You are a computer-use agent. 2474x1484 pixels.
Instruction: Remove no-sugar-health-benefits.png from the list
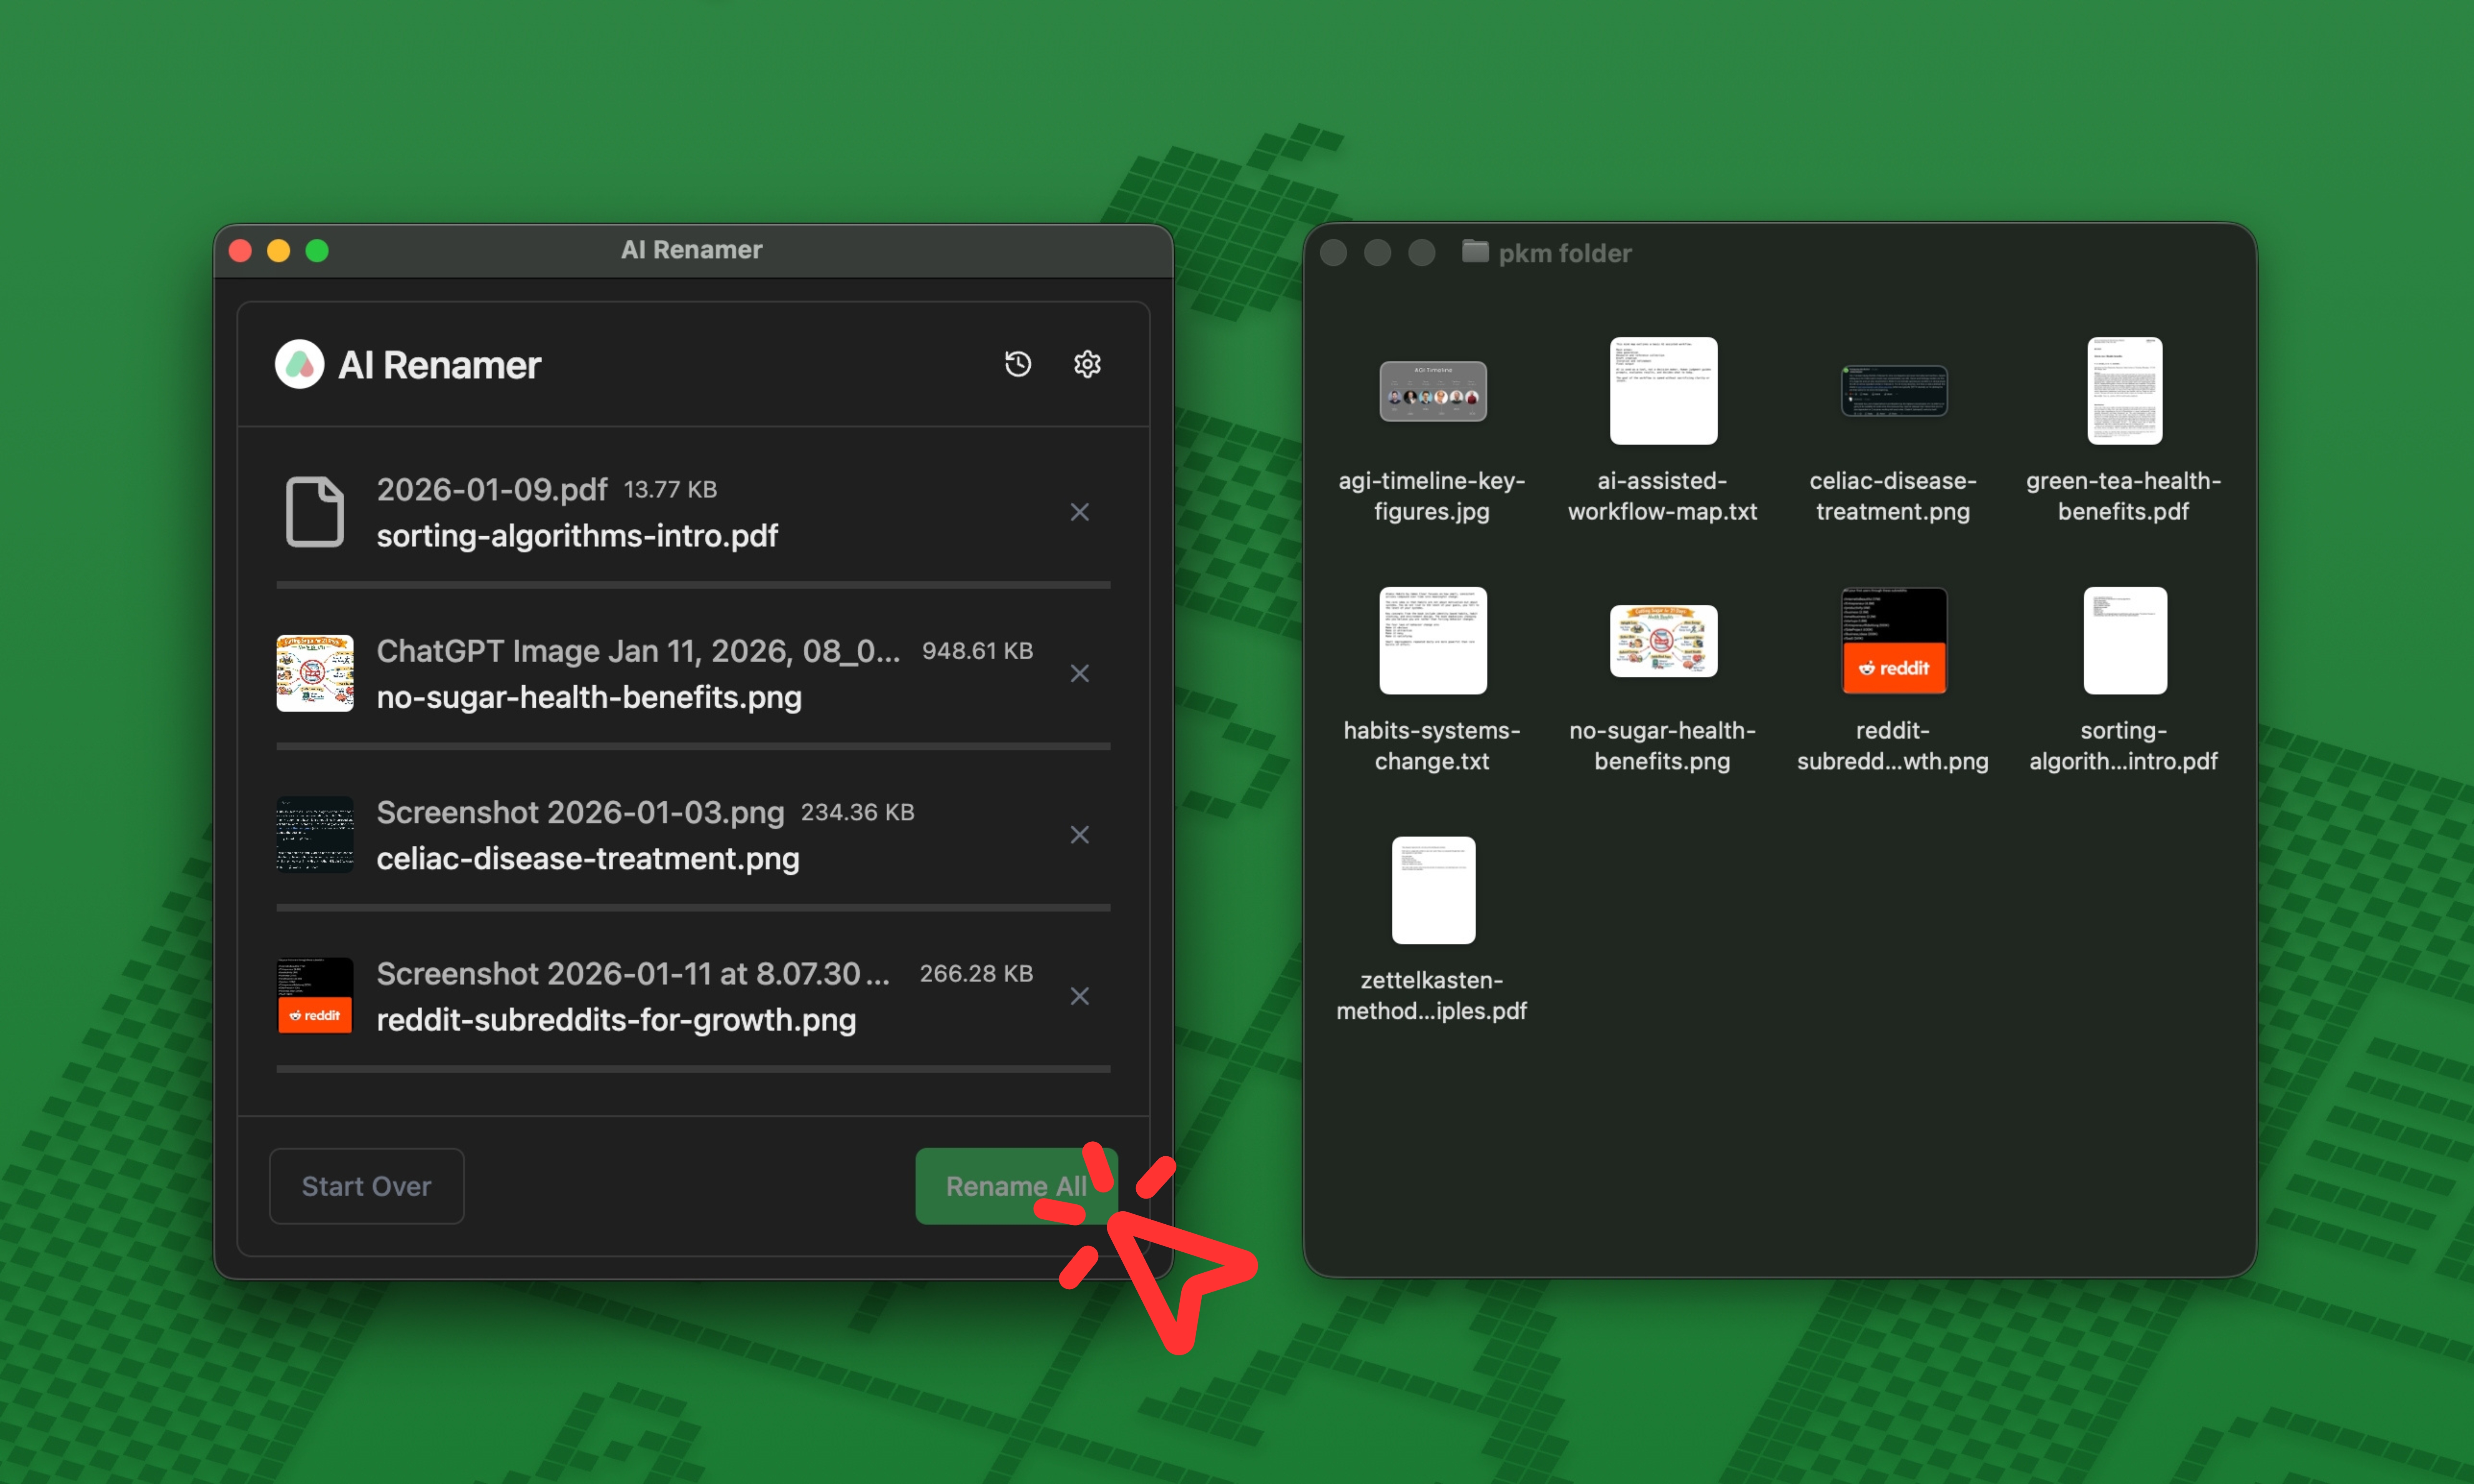(x=1080, y=673)
